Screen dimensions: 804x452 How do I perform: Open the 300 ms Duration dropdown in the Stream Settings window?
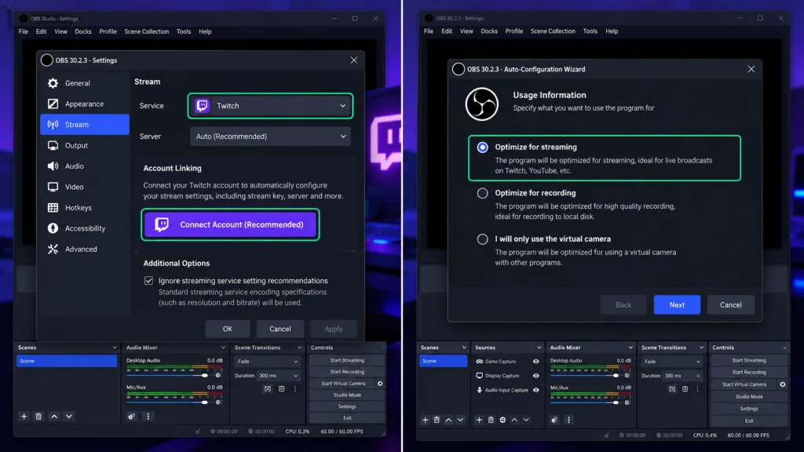[x=278, y=376]
